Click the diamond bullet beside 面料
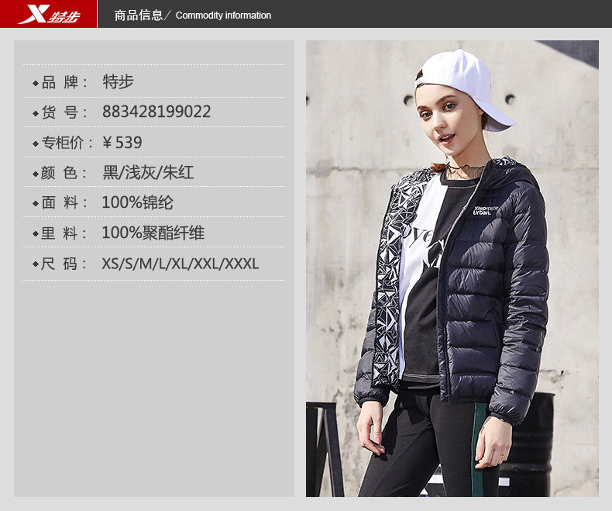The height and width of the screenshot is (511, 612). (36, 203)
